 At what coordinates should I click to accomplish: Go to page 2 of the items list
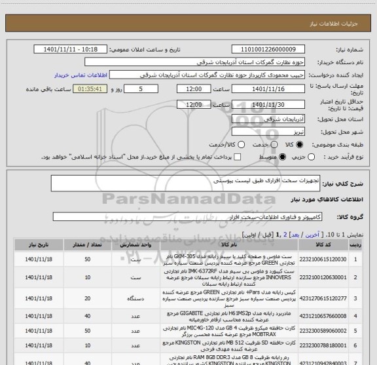pyautogui.click(x=285, y=235)
